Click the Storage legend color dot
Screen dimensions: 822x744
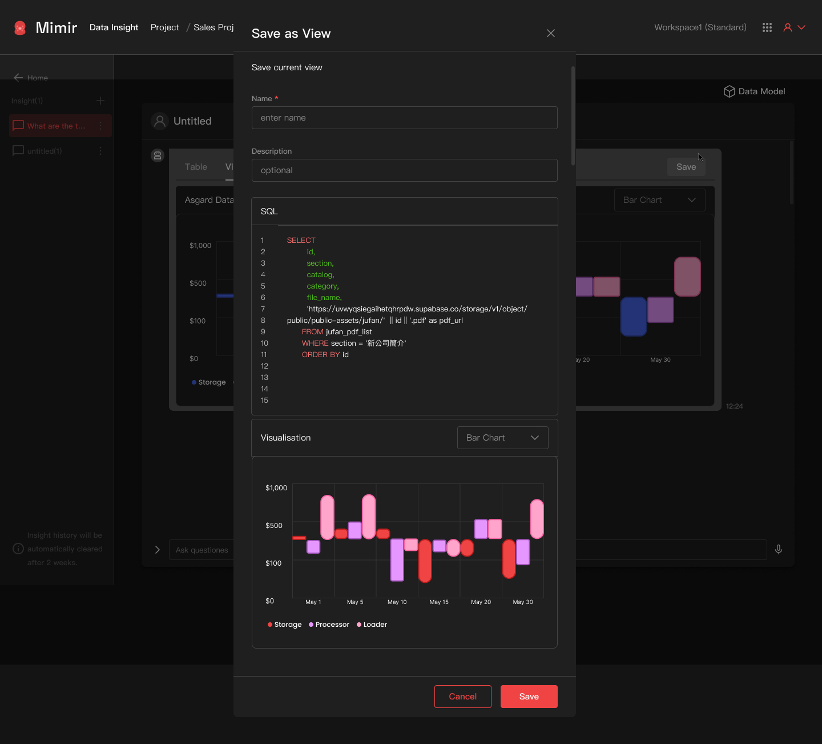click(270, 624)
